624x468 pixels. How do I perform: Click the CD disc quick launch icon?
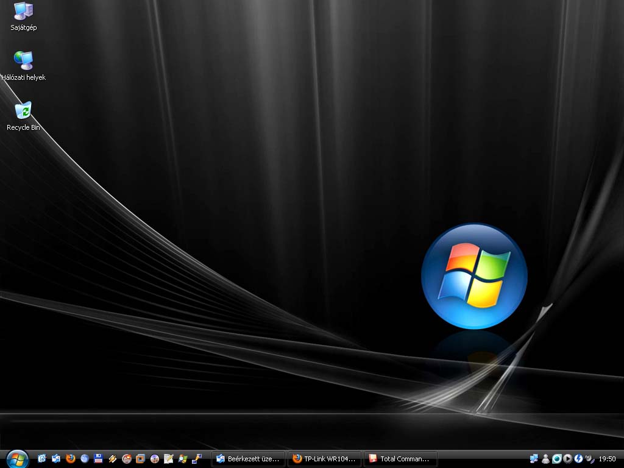154,459
